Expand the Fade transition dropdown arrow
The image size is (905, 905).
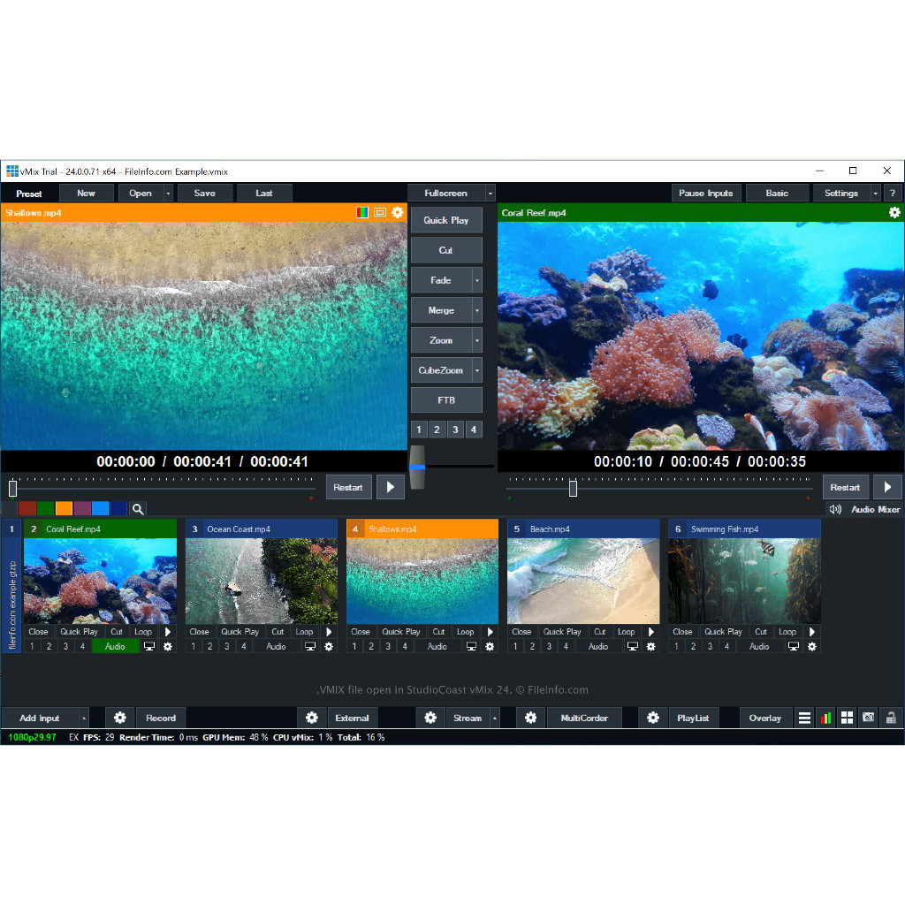tap(477, 280)
